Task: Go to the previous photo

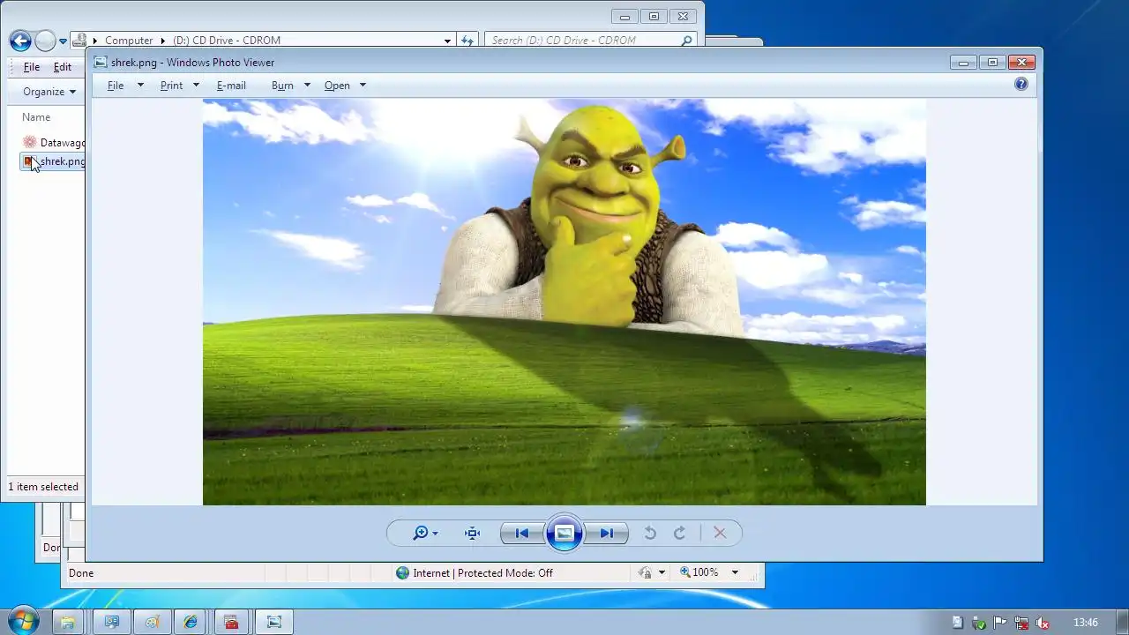Action: (x=521, y=533)
